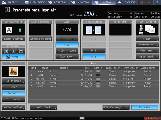The height and width of the screenshot is (120, 161).
Task: Select En color mode
Action: (14, 93)
